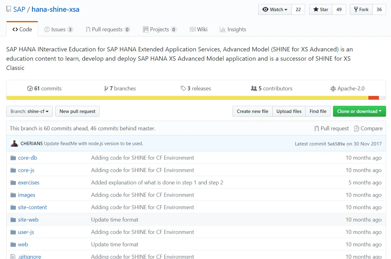Click the folder icon beside images
Screen dimensions: 391x259
[13, 195]
